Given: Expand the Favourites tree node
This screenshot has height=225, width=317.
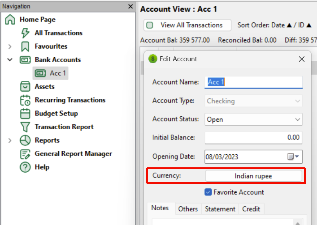Looking at the screenshot, I should (10, 47).
